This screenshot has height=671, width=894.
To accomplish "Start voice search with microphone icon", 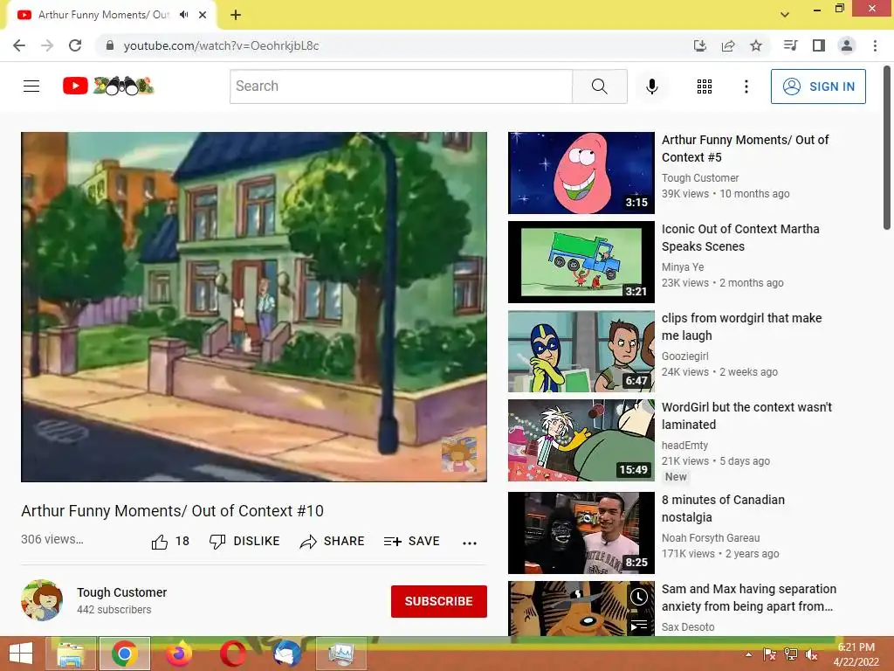I will [651, 86].
